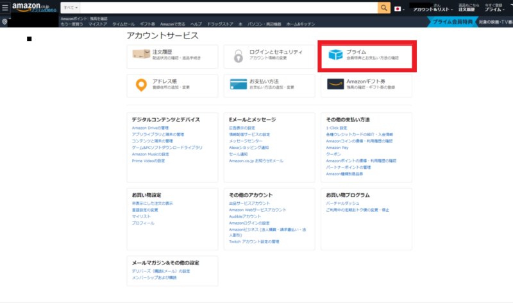This screenshot has height=303, width=513.
Task: Open クーポン link
Action: pyautogui.click(x=333, y=154)
